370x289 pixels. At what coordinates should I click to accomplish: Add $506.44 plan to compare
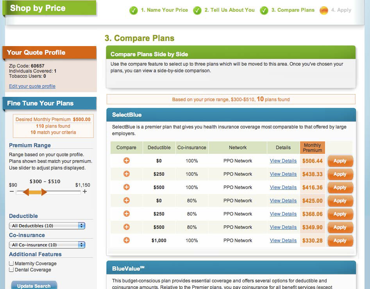(127, 161)
